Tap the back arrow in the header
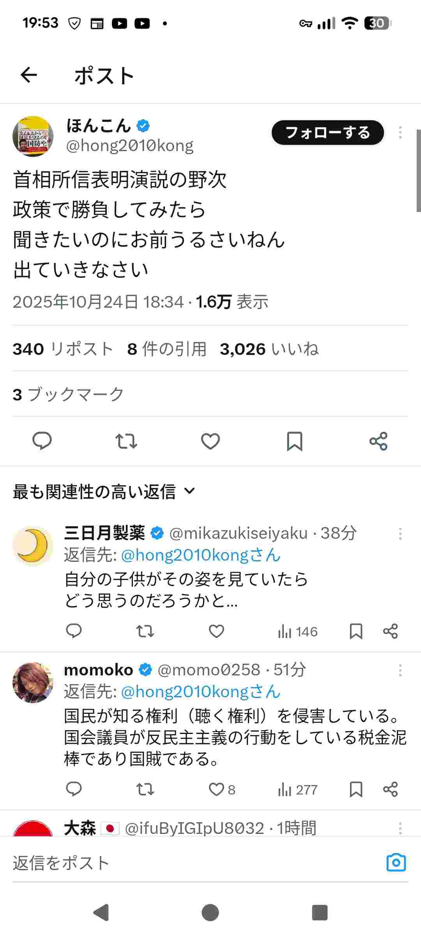The height and width of the screenshot is (937, 421). 29,75
